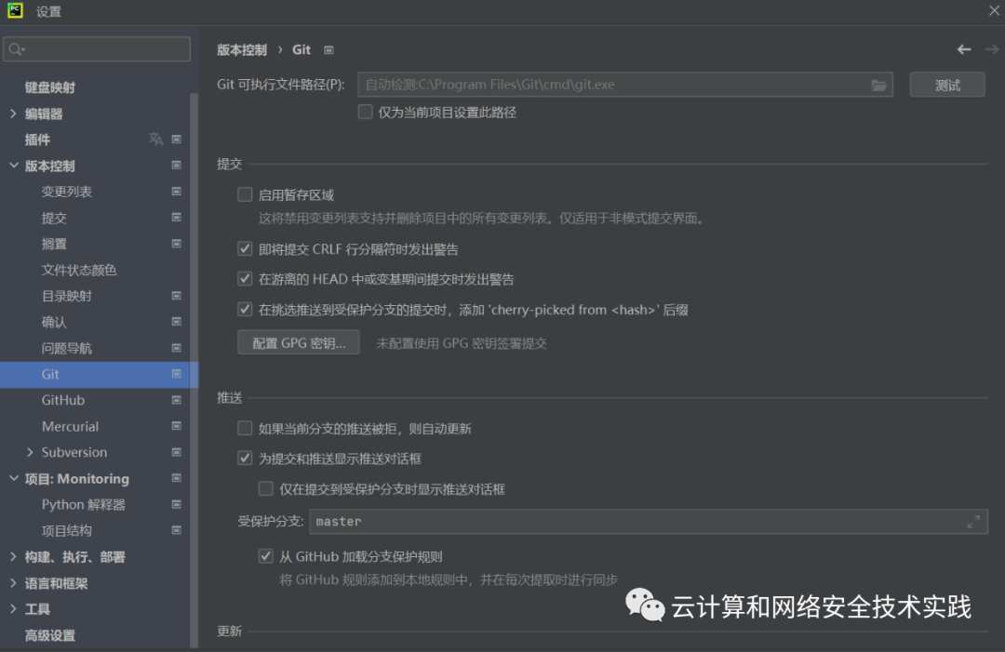Expand 构建、执行、部署 in sidebar
Image resolution: width=1005 pixels, height=652 pixels.
pyautogui.click(x=15, y=557)
